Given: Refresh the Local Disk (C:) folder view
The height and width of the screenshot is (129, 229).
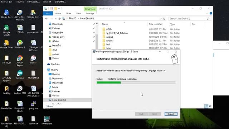Looking at the screenshot, I should (164, 19).
